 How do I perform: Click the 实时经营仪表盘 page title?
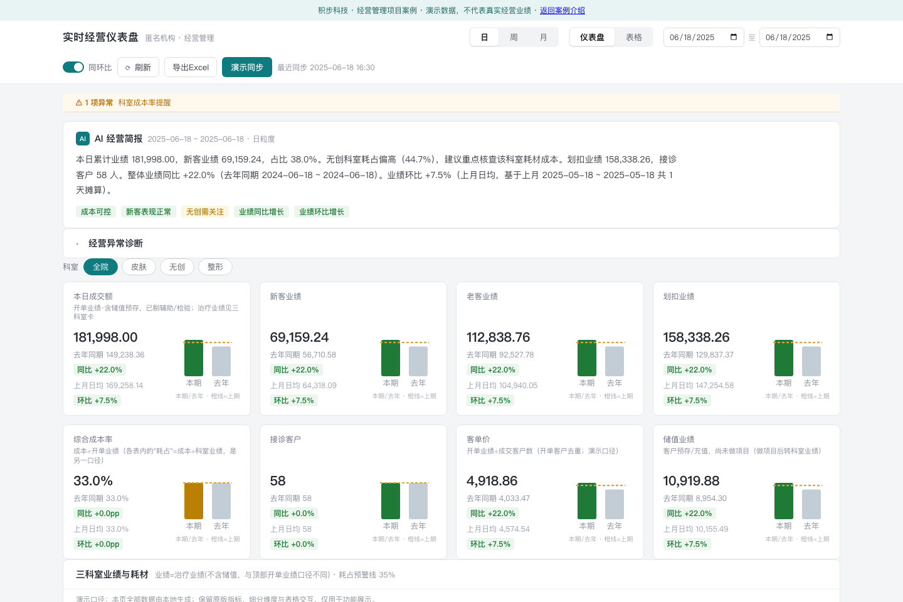[100, 37]
